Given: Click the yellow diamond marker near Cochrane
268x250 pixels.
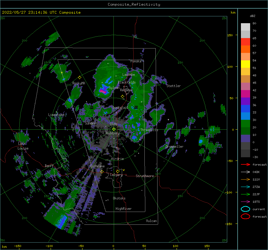Looking at the screenshot, I should (x=102, y=172).
